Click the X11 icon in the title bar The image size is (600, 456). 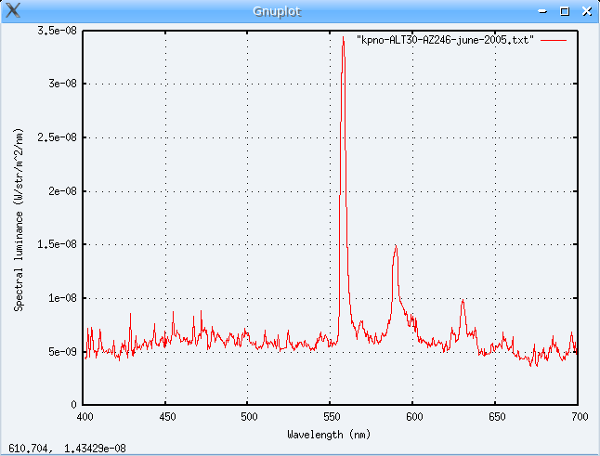tap(12, 11)
